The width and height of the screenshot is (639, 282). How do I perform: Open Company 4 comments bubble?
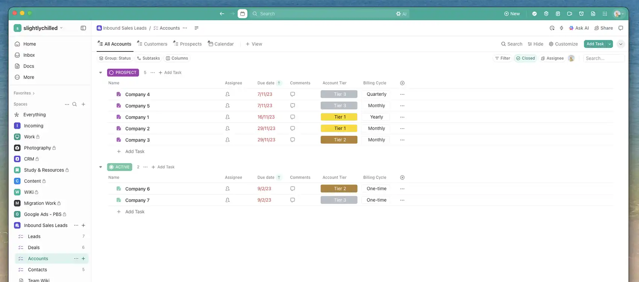[292, 94]
